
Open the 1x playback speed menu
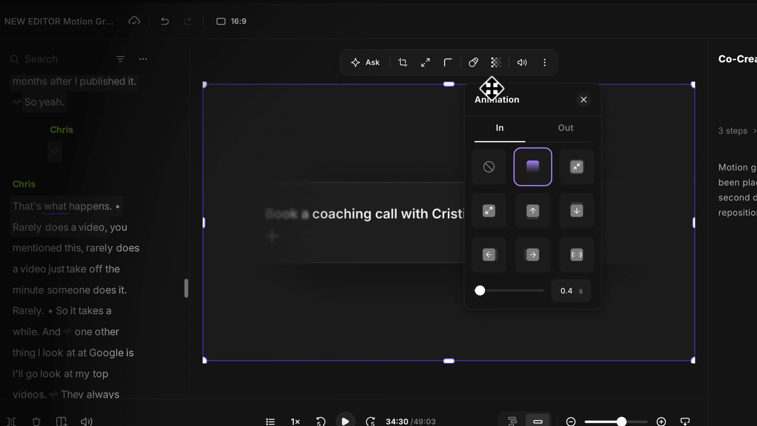tap(295, 421)
